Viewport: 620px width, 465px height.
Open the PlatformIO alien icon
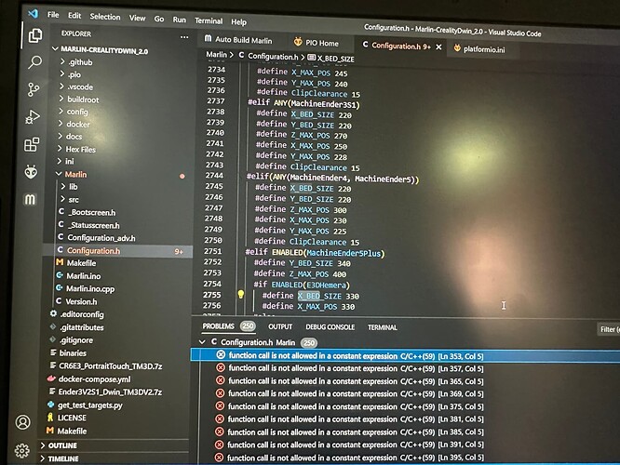click(31, 172)
